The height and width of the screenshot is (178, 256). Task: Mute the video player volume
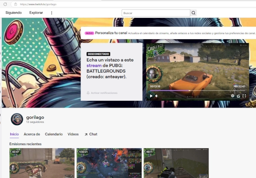click(157, 96)
